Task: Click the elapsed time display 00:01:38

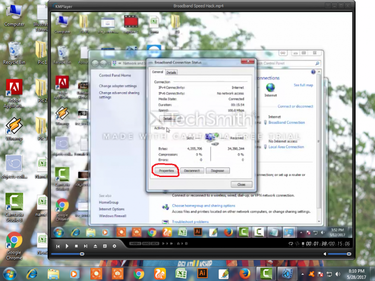Action: (x=316, y=244)
